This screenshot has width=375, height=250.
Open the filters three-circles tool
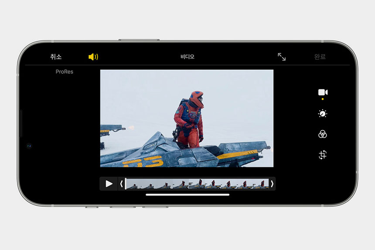pyautogui.click(x=323, y=134)
